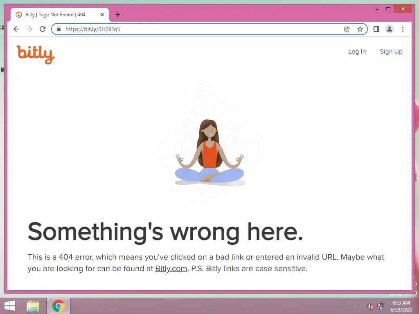Open the Chrome profile avatar menu

click(x=390, y=29)
